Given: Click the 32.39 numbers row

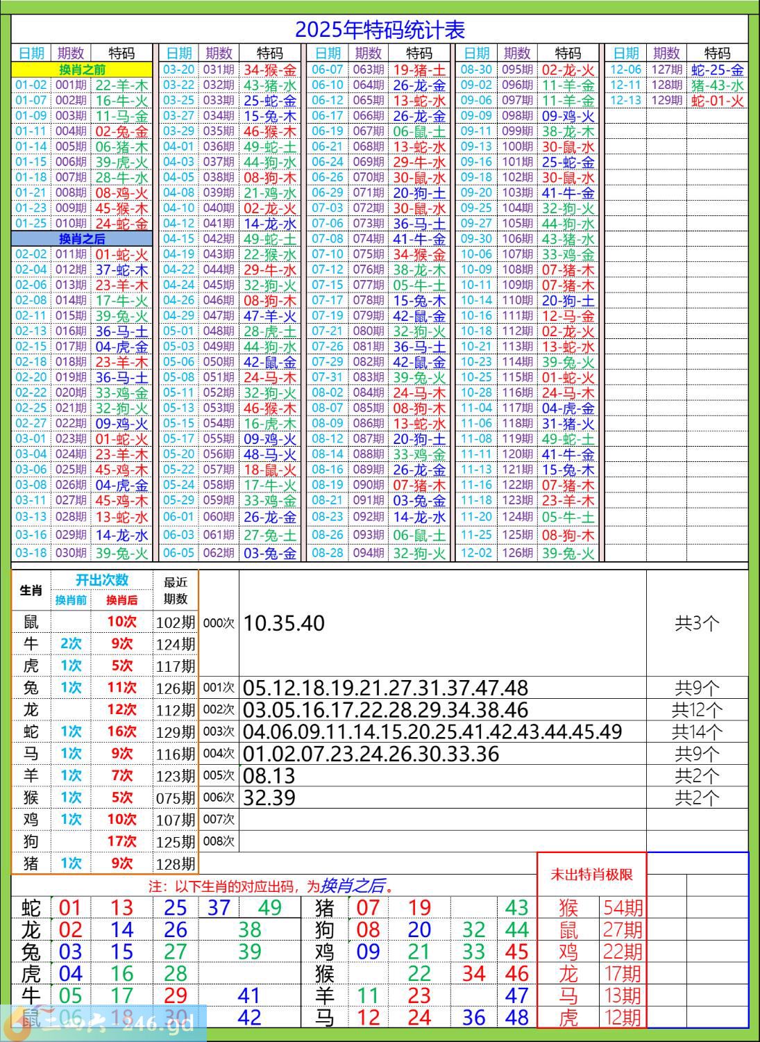Looking at the screenshot, I should [x=270, y=797].
